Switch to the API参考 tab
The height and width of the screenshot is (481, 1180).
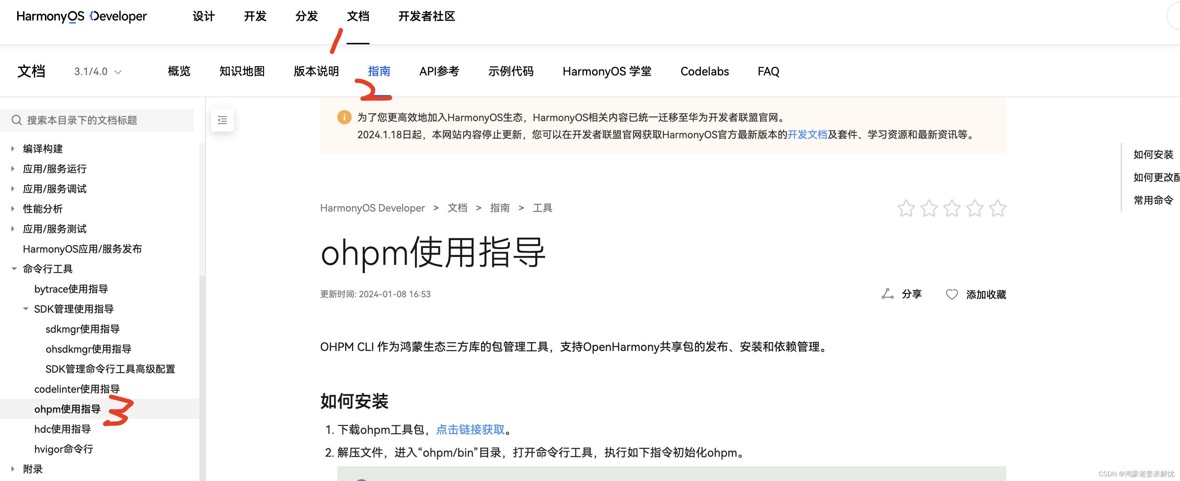click(x=439, y=71)
